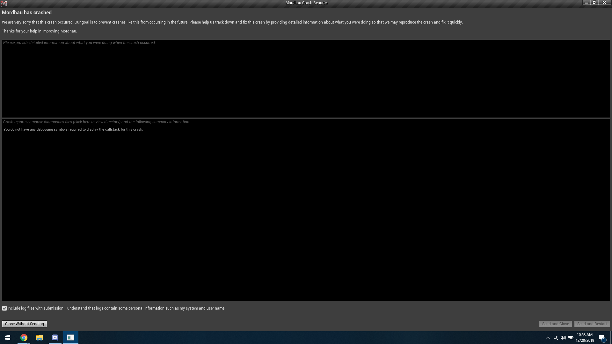612x344 pixels.
Task: Disable personal information log inclusion
Action: point(5,308)
